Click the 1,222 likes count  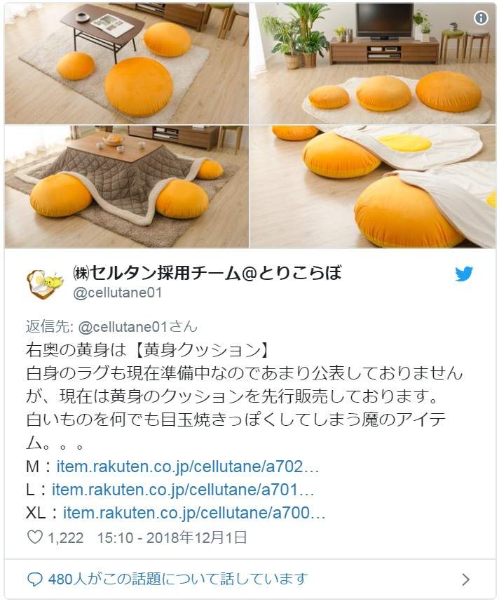pos(65,538)
